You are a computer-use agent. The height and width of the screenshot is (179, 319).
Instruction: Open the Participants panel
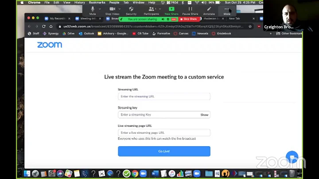tap(152, 11)
